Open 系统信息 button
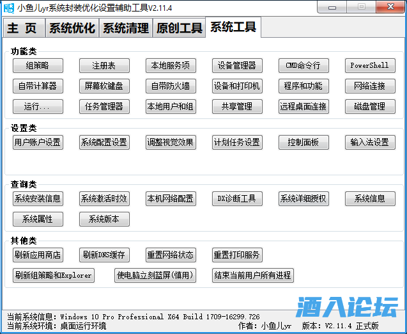407x334 pixels. [x=370, y=199]
